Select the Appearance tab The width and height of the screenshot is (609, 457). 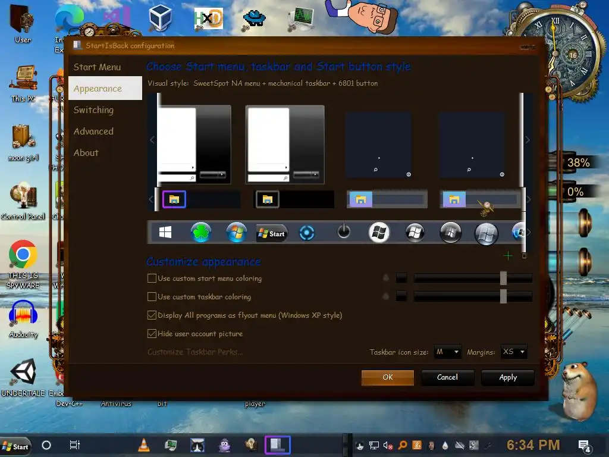click(x=105, y=88)
